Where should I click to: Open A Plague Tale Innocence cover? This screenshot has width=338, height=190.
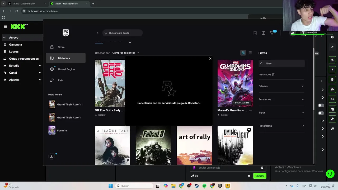coord(112,145)
